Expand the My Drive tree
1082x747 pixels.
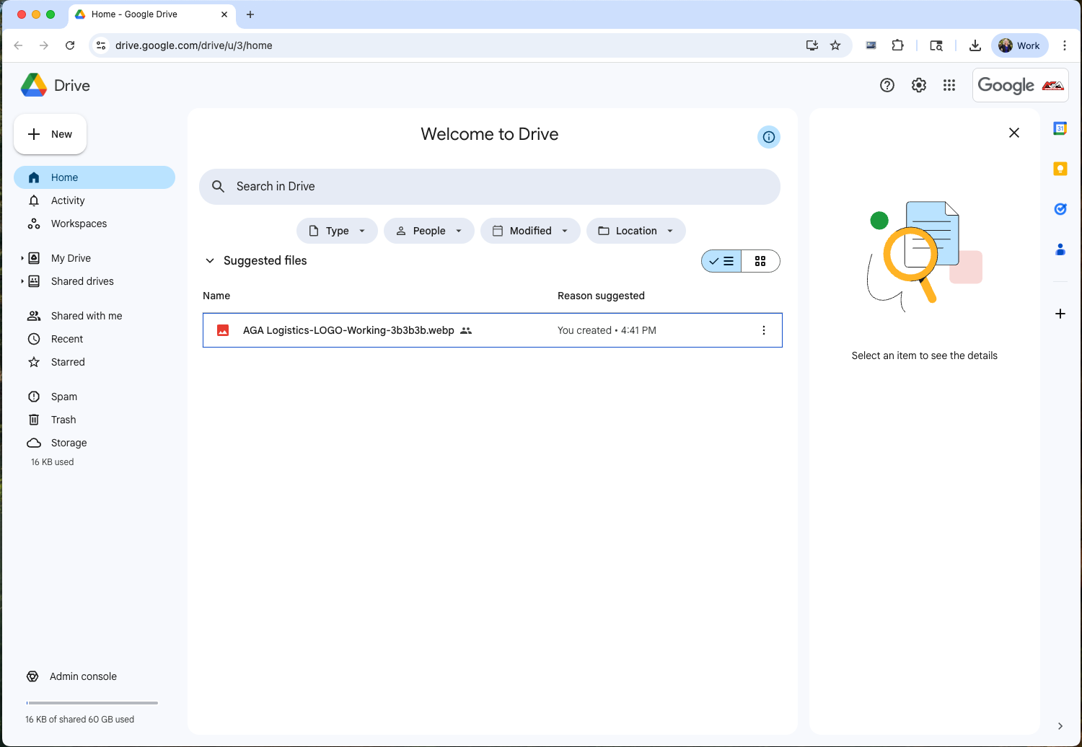22,258
